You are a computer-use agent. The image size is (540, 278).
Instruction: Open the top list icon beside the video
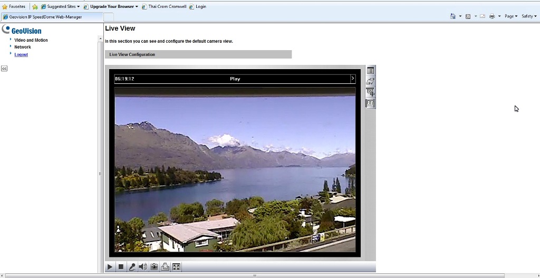click(370, 71)
